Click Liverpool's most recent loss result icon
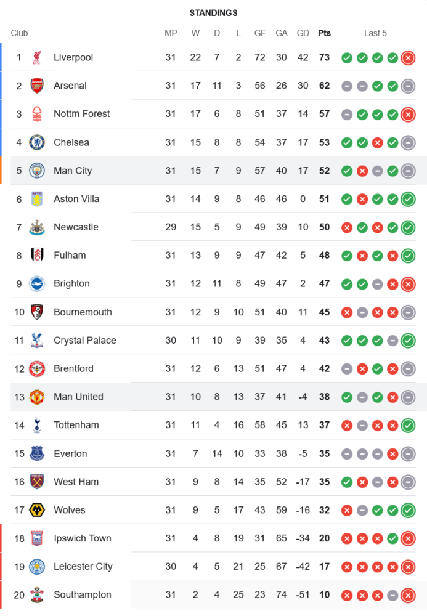This screenshot has height=616, width=427. 407,58
